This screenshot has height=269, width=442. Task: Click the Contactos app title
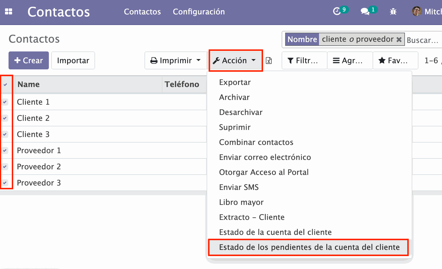[x=59, y=12]
